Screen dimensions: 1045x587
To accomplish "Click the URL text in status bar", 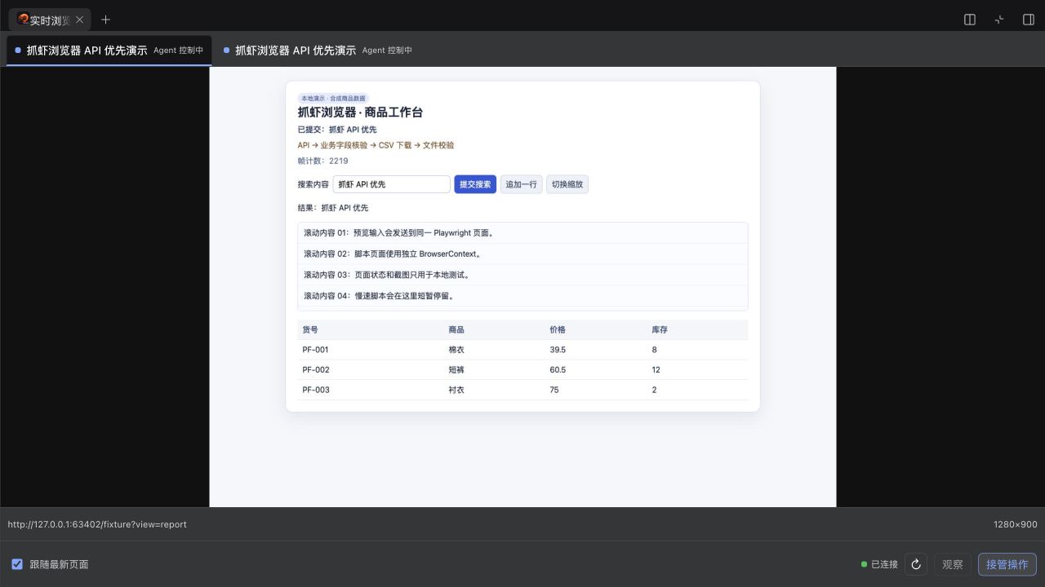I will (x=97, y=524).
